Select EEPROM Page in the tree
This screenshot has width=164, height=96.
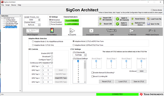[11, 25]
